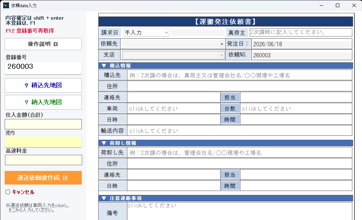Click the 積込先 name input field
This screenshot has height=220, width=362.
pos(240,75)
